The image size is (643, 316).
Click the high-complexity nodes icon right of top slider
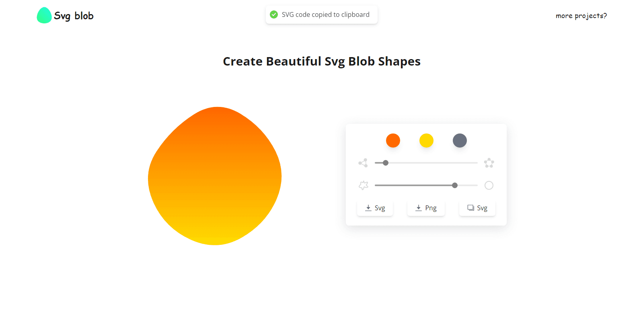point(489,163)
